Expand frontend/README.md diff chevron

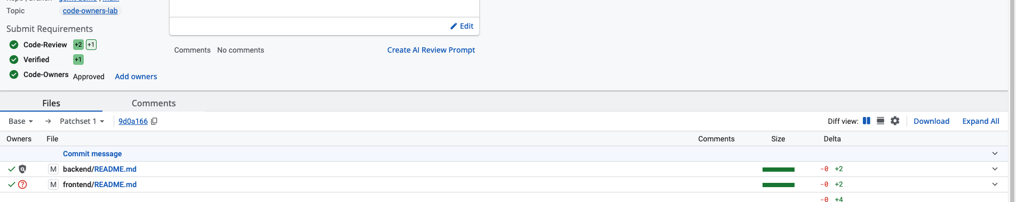tap(995, 184)
